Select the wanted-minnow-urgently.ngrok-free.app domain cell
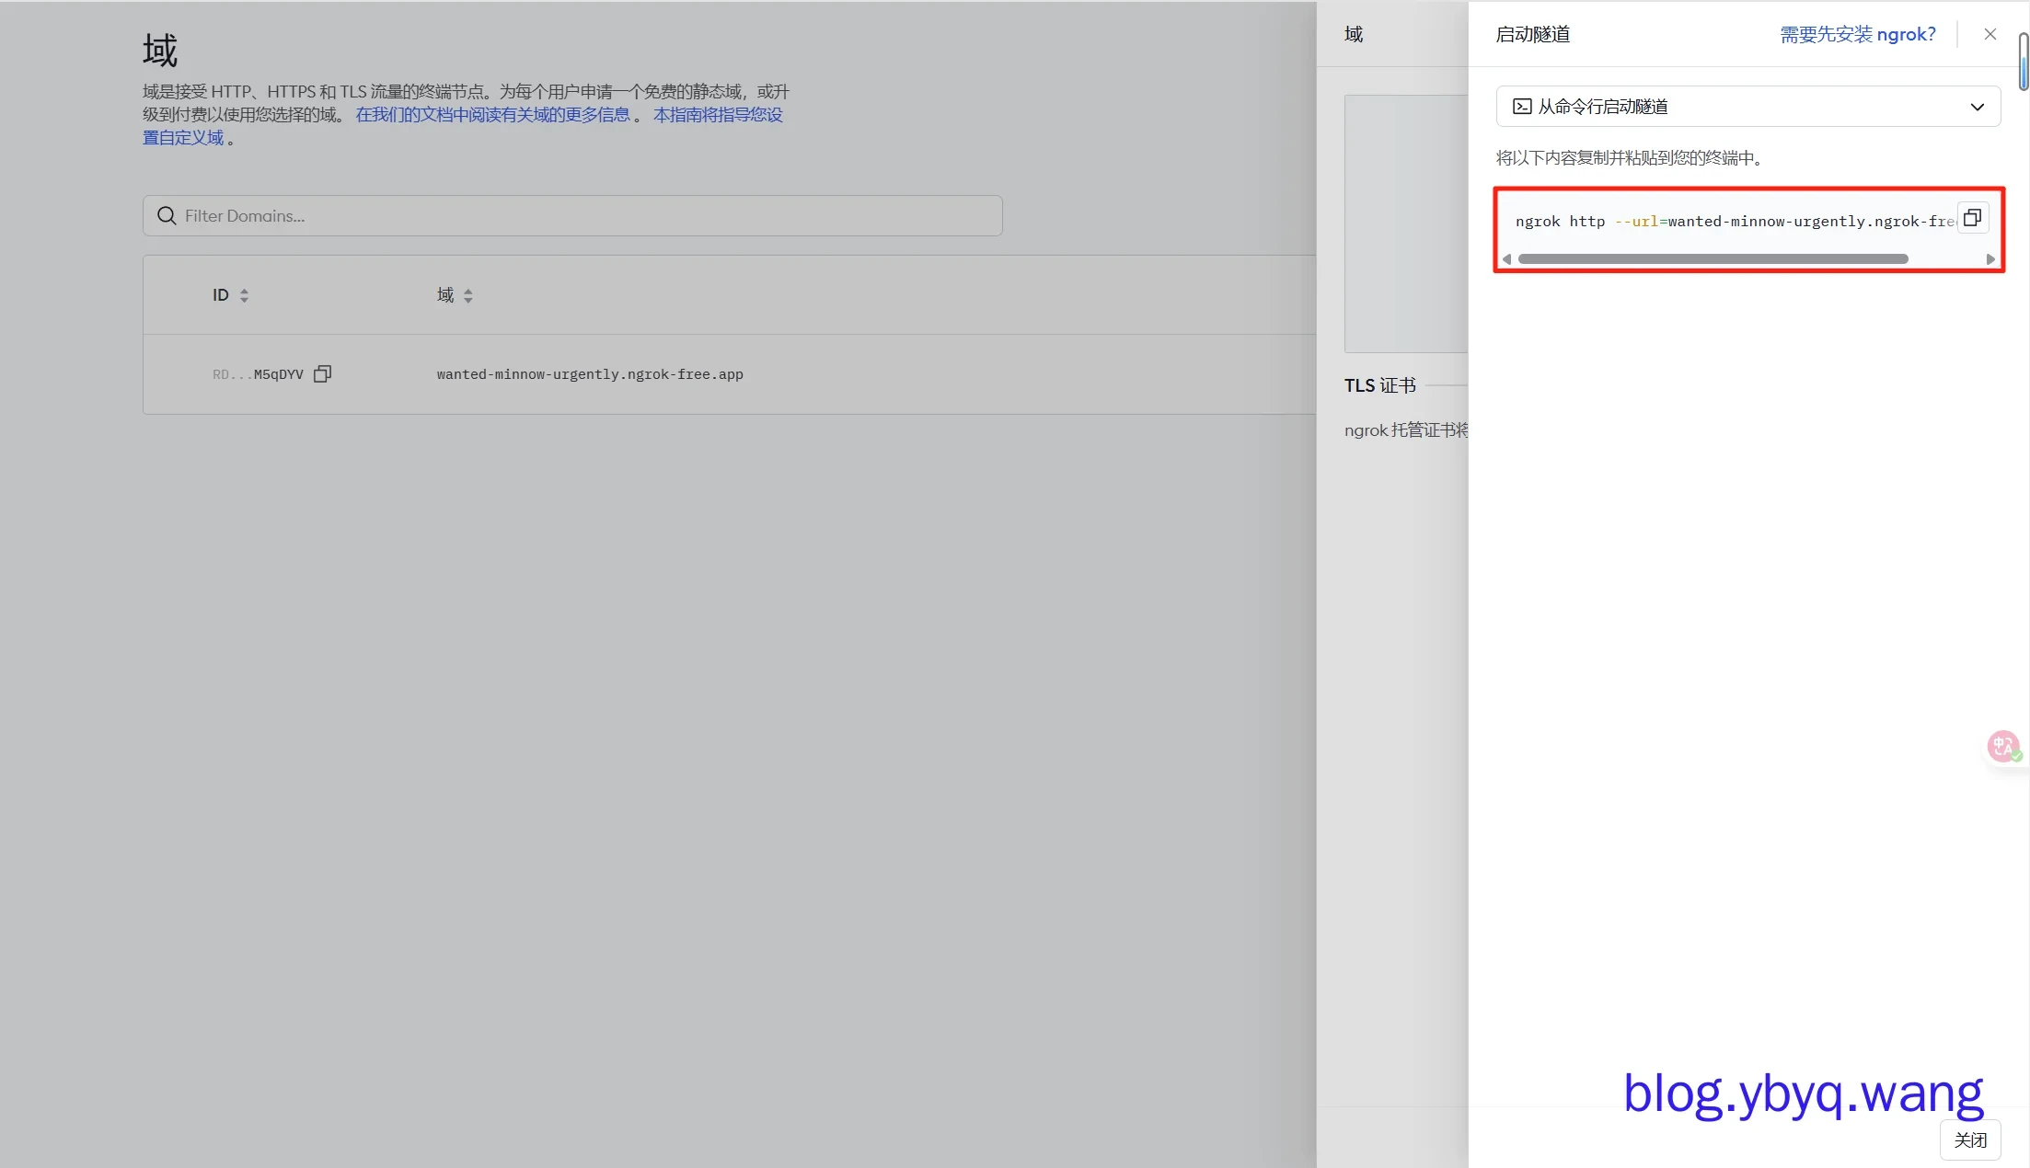The image size is (2030, 1168). point(590,374)
